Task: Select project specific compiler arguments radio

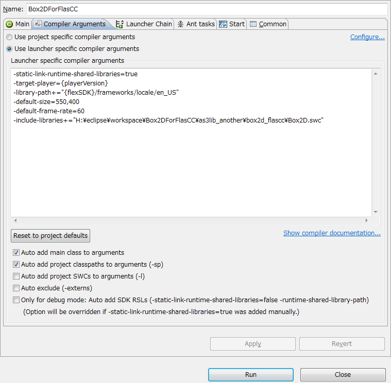Action: [x=9, y=37]
